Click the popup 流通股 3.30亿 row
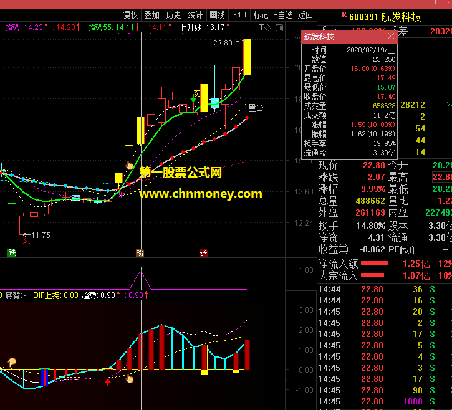Viewport: 452px width, 410px height. tap(349, 153)
